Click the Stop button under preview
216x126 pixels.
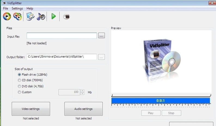[x=171, y=113]
